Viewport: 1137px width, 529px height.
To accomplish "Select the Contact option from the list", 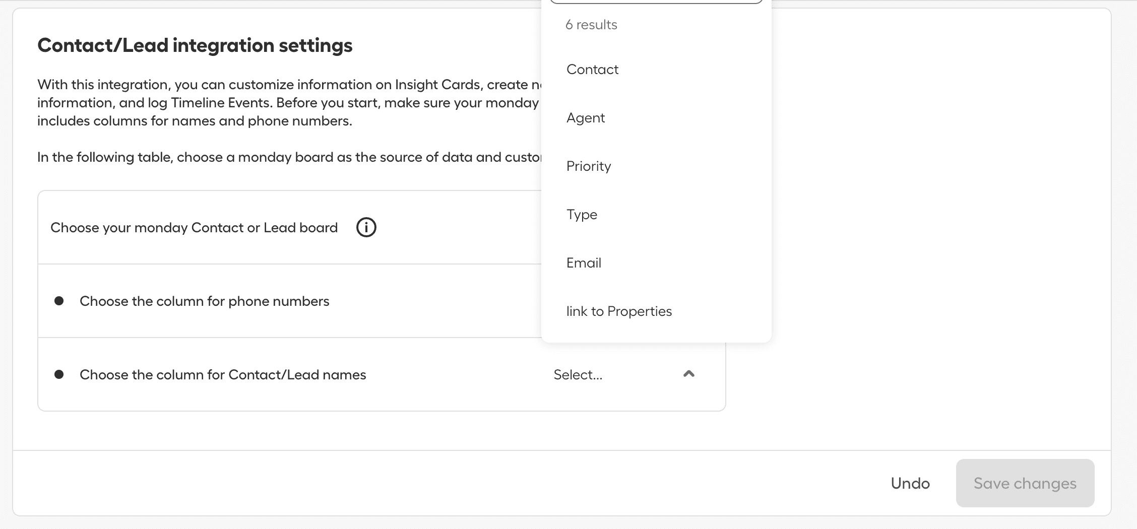I will coord(592,70).
